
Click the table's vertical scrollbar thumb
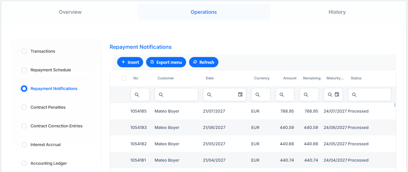pyautogui.click(x=395, y=105)
